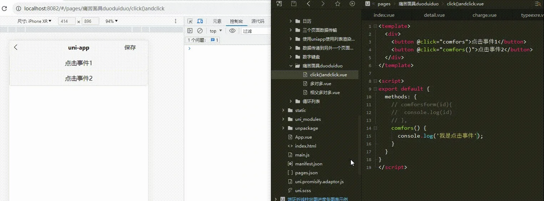Open App.vue in file tree
Screen dimensions: 544x201
303,137
